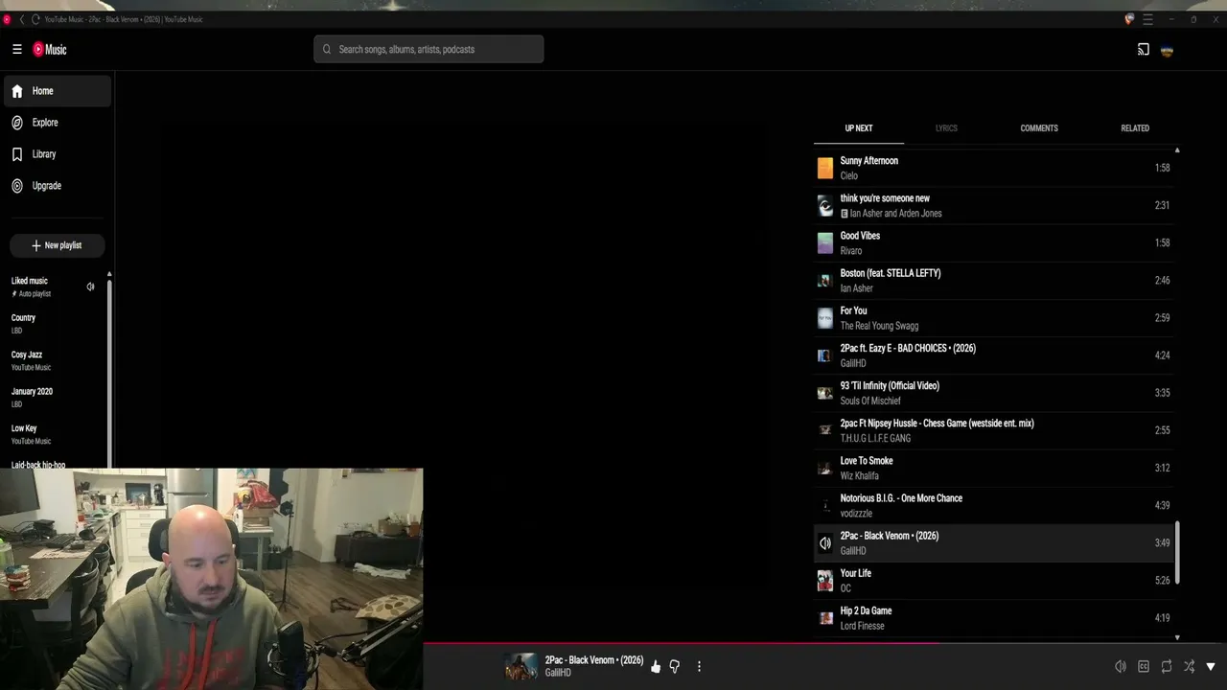
Task: Play For You by The Real Young Swagg
Action: (x=996, y=318)
